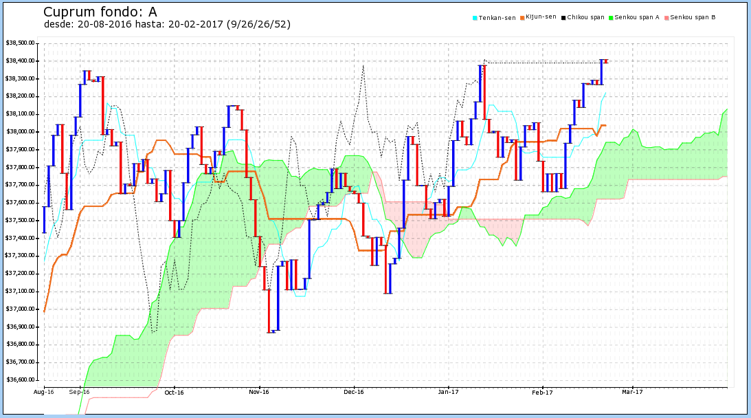Click the chart title Cuprum fondo: A
The height and width of the screenshot is (418, 751).
tap(100, 12)
